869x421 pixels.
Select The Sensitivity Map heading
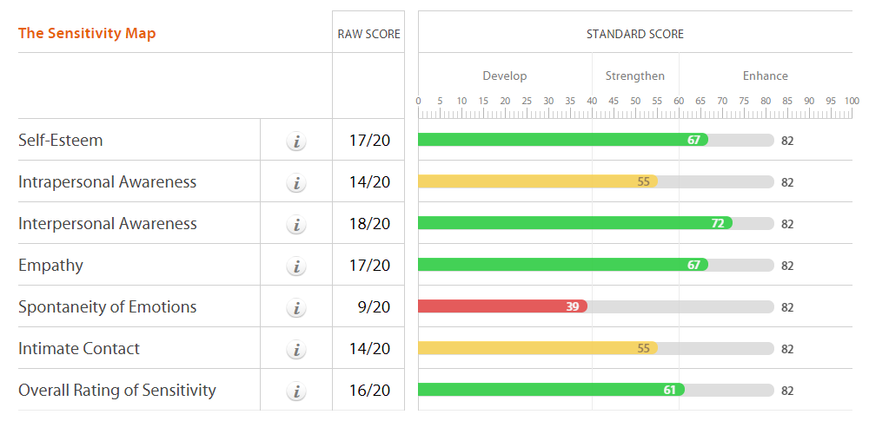(87, 34)
